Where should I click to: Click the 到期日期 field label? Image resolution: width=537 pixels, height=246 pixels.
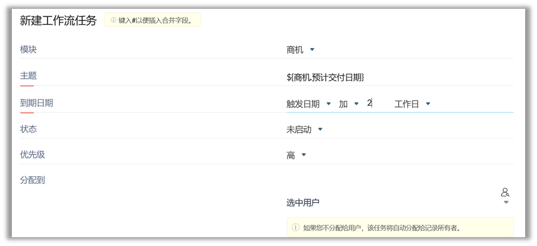pos(37,102)
